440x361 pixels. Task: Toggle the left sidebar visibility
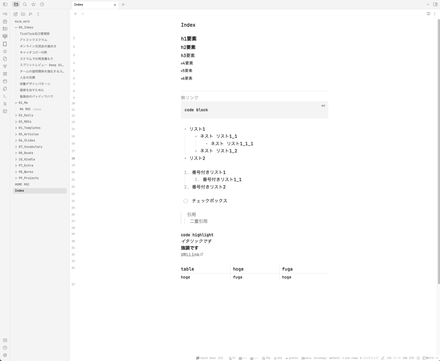click(x=5, y=5)
